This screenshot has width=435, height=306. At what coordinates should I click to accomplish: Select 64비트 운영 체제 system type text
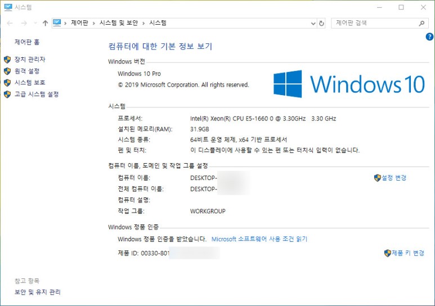pos(239,139)
